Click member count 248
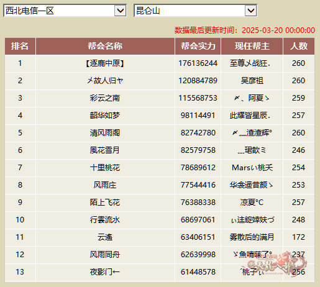The height and width of the screenshot is (287, 320). [x=299, y=220]
